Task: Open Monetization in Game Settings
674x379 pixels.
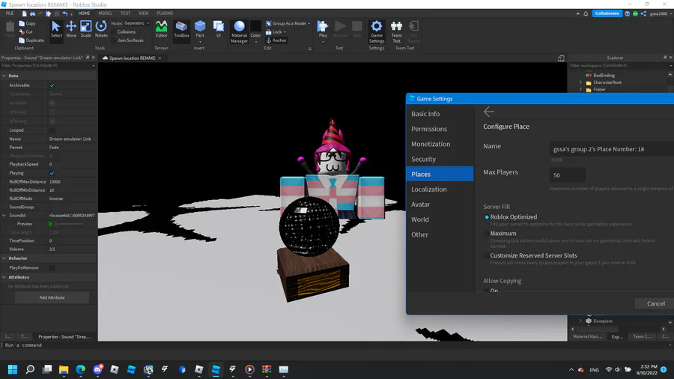Action: 440,144
